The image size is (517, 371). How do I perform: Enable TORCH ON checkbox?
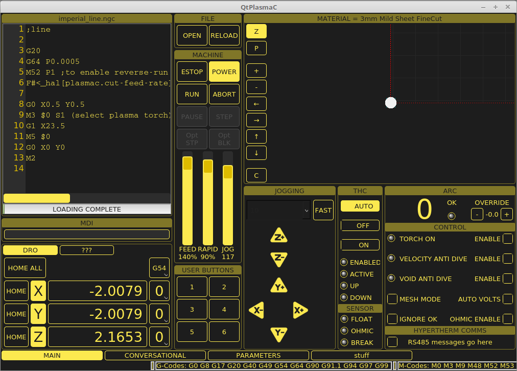coord(508,239)
